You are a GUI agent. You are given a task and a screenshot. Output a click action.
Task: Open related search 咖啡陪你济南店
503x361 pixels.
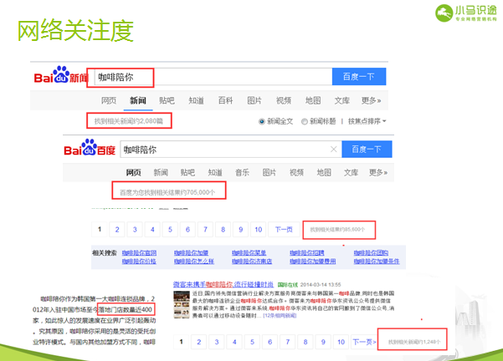point(252,262)
